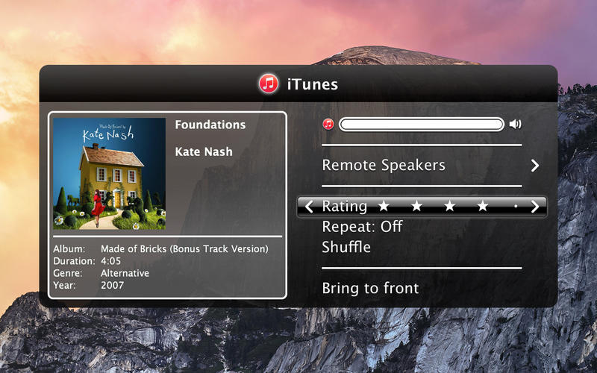Decrease rating with the left arrow
Screen dimensions: 597x373
(x=309, y=207)
